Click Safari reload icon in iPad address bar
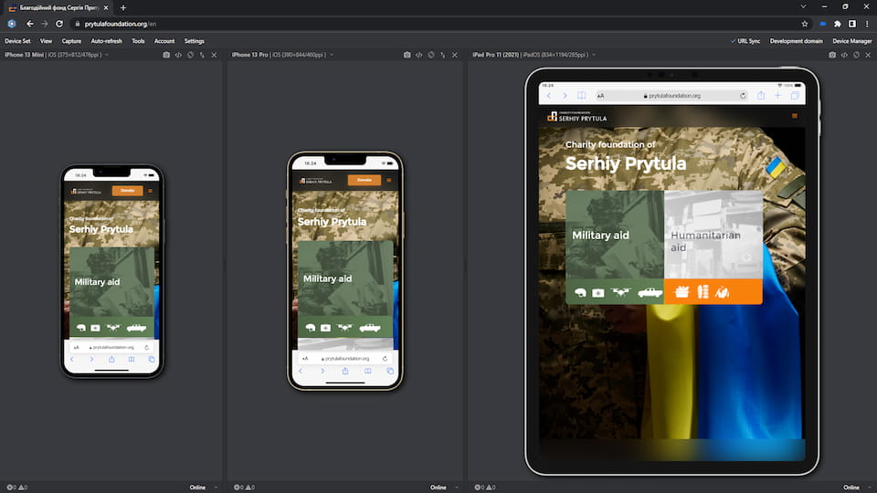Screen dimensions: 877x493 coord(743,96)
